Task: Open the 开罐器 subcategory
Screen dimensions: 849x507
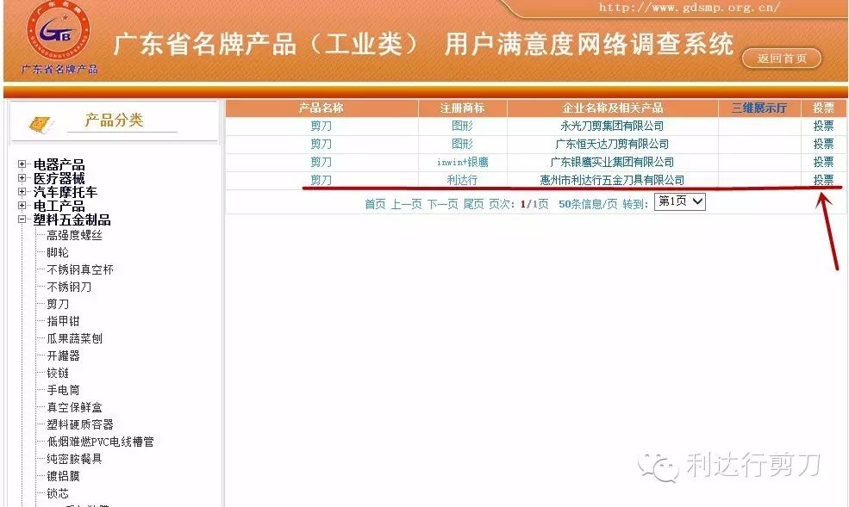Action: (x=63, y=356)
